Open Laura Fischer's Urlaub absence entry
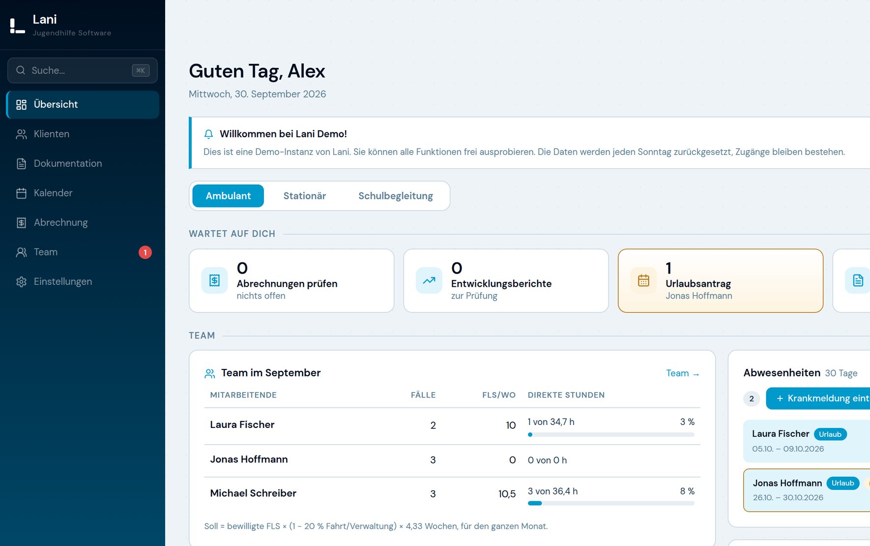870x546 pixels. click(807, 441)
